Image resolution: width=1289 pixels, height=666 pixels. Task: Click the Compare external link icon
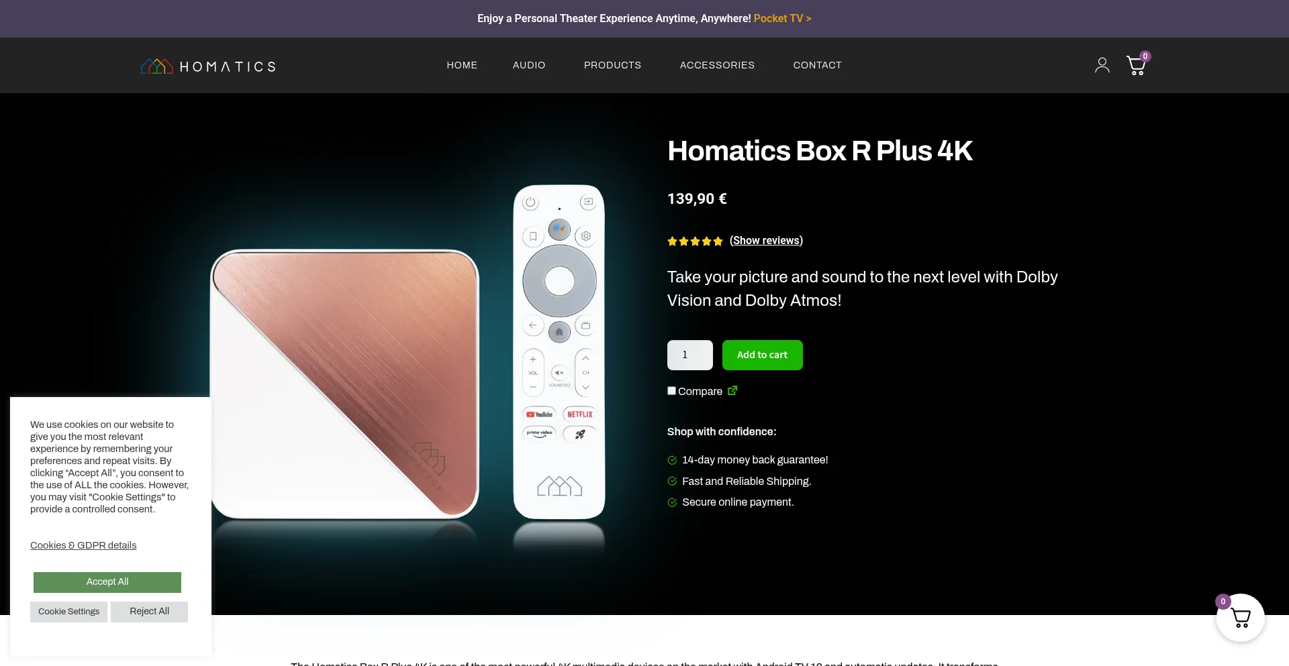(732, 390)
